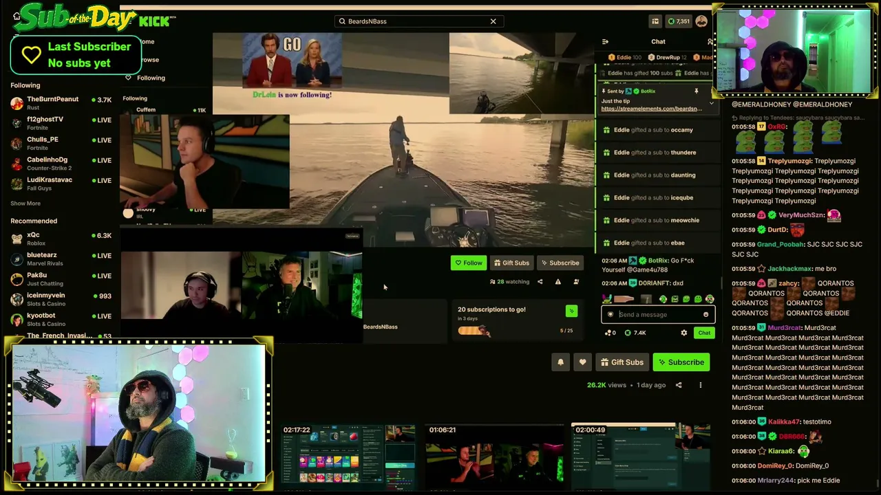
Task: Toggle notifications with the bell button
Action: 560,362
